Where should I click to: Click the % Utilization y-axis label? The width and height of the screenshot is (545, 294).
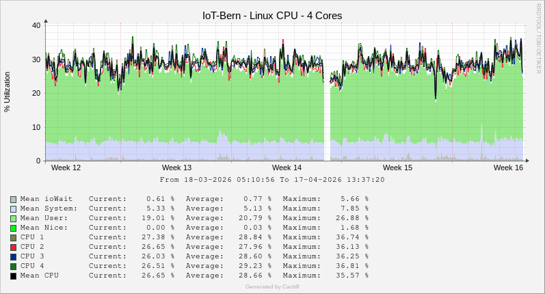[8, 92]
